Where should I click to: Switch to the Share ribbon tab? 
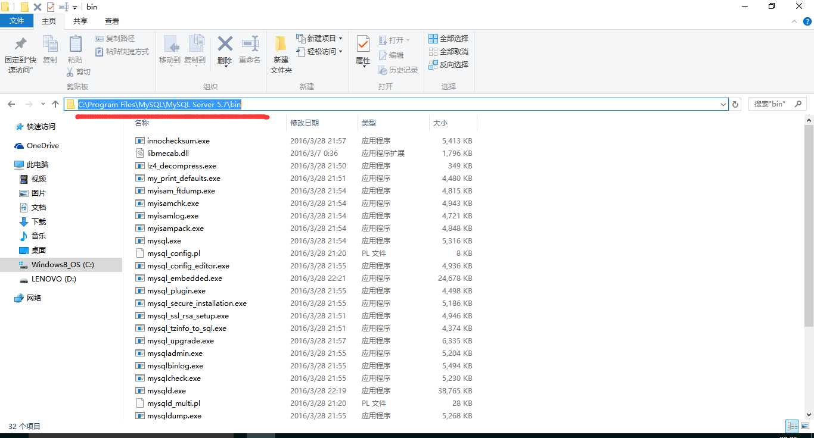[x=80, y=21]
